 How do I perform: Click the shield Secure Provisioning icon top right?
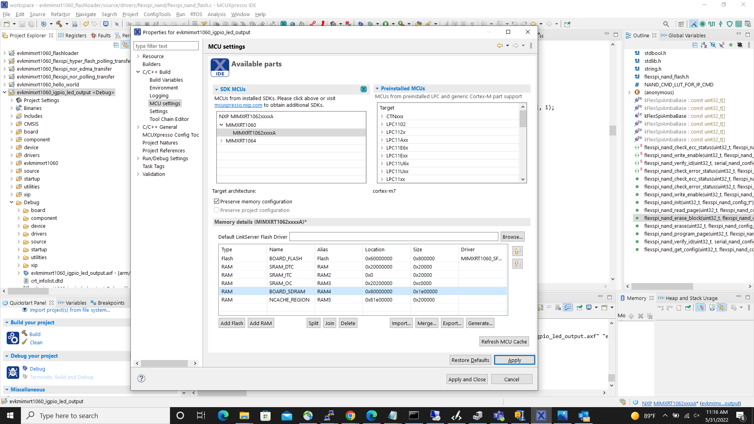[x=730, y=24]
